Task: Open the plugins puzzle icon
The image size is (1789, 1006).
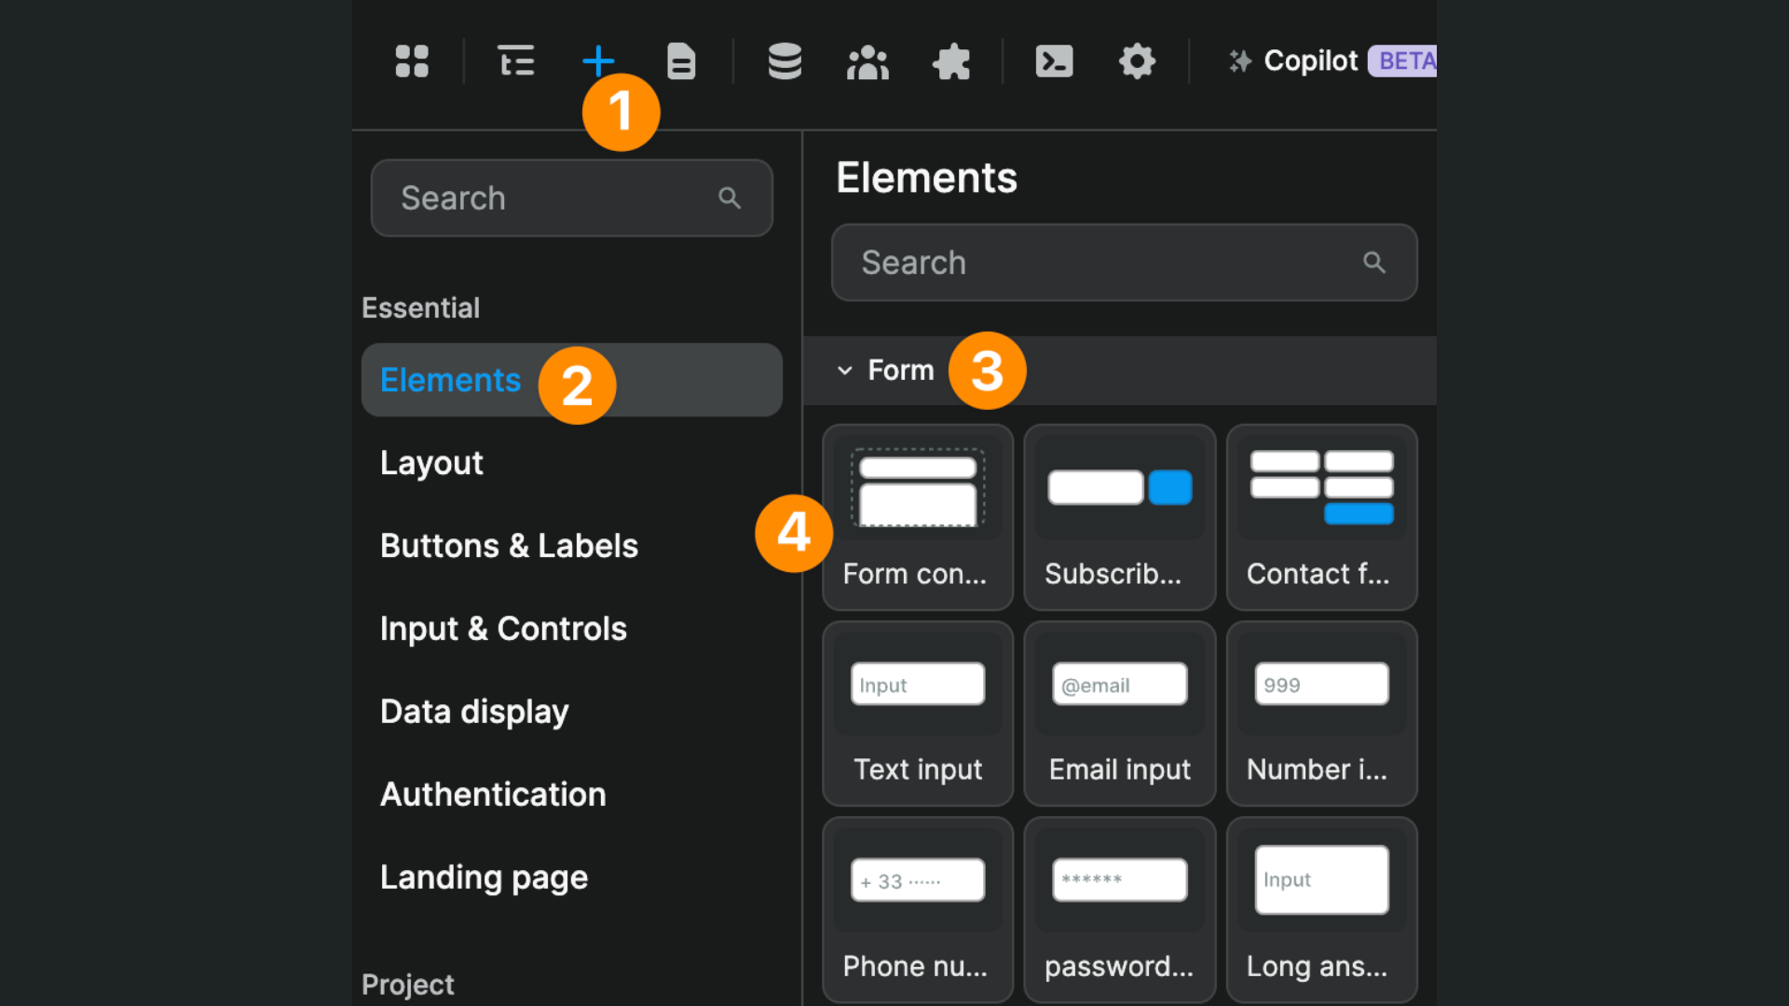Action: pyautogui.click(x=951, y=61)
